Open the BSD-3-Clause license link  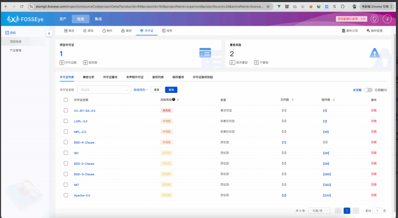(x=84, y=174)
